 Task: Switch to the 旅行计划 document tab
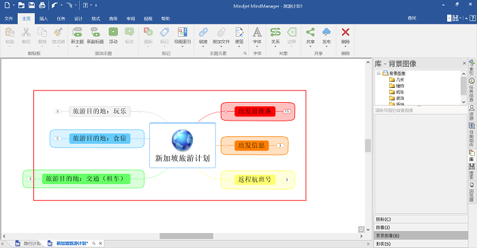tap(29, 243)
